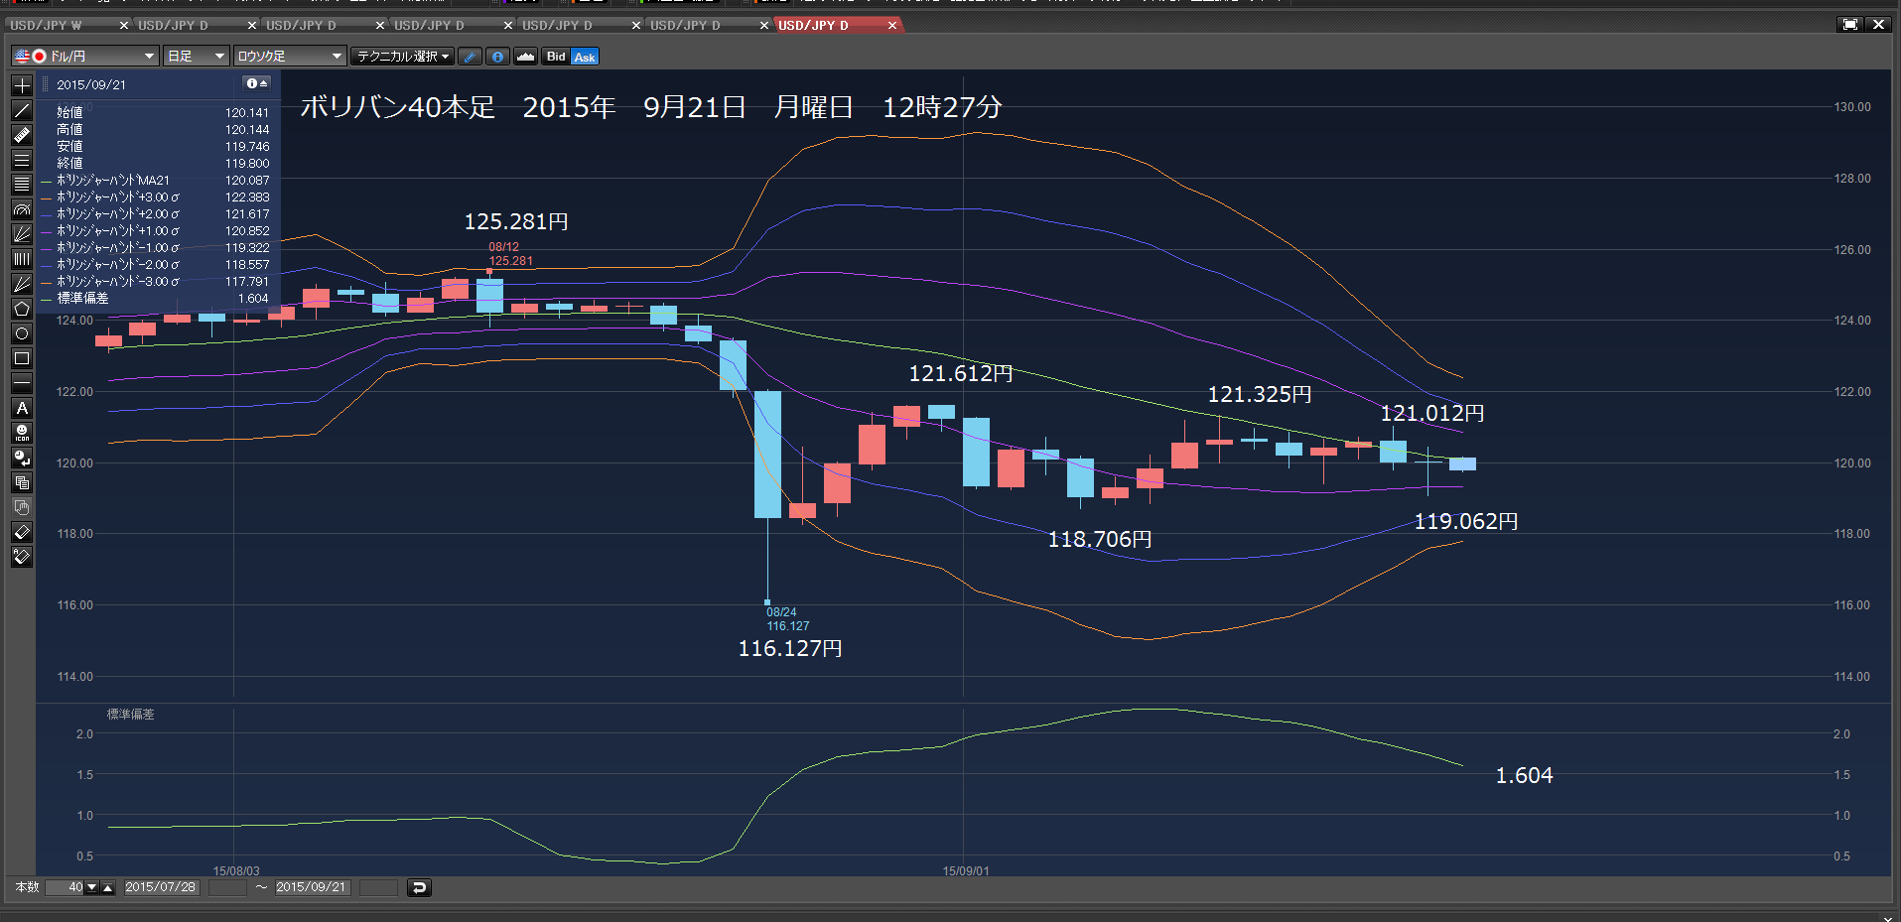Click the empty time field after start date
The width and height of the screenshot is (1901, 922).
tap(227, 887)
